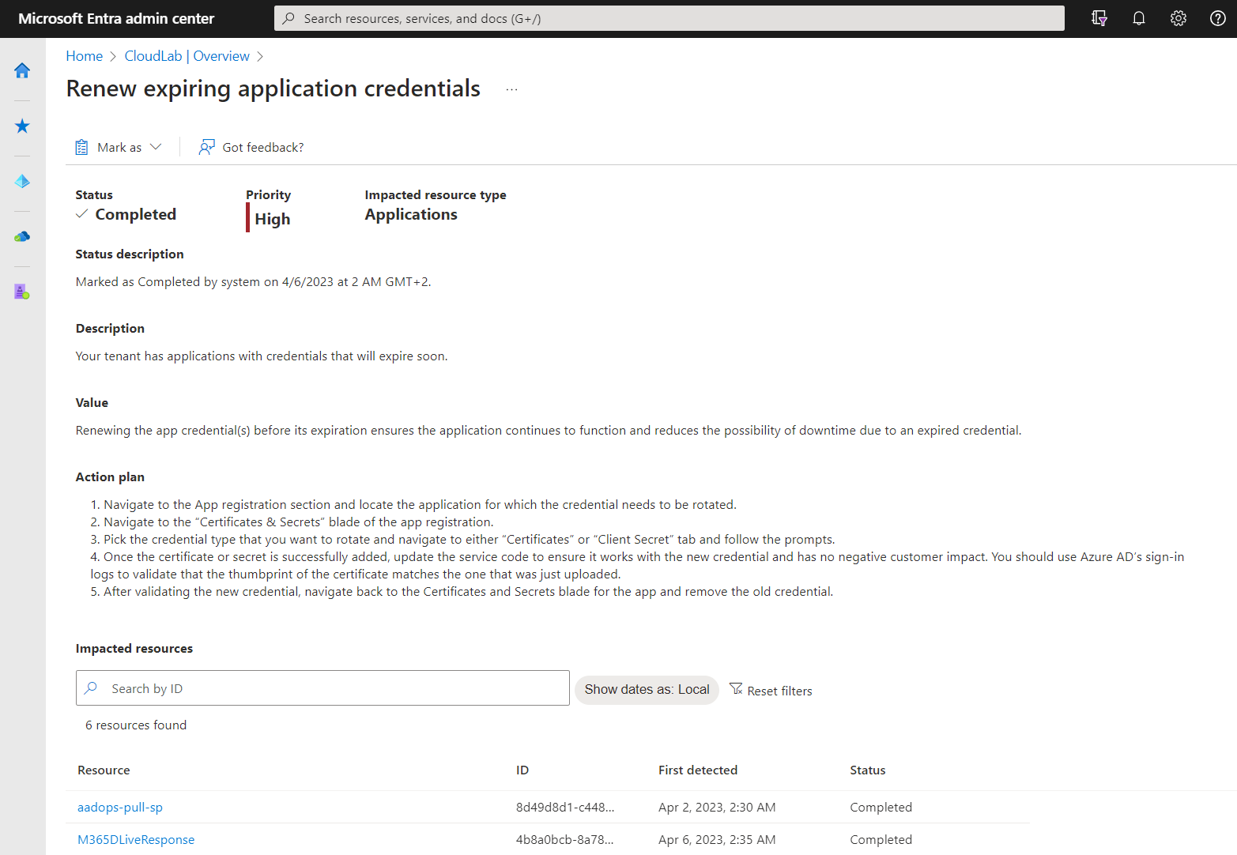The width and height of the screenshot is (1237, 855).
Task: Click Got feedback? link
Action: [x=263, y=147]
